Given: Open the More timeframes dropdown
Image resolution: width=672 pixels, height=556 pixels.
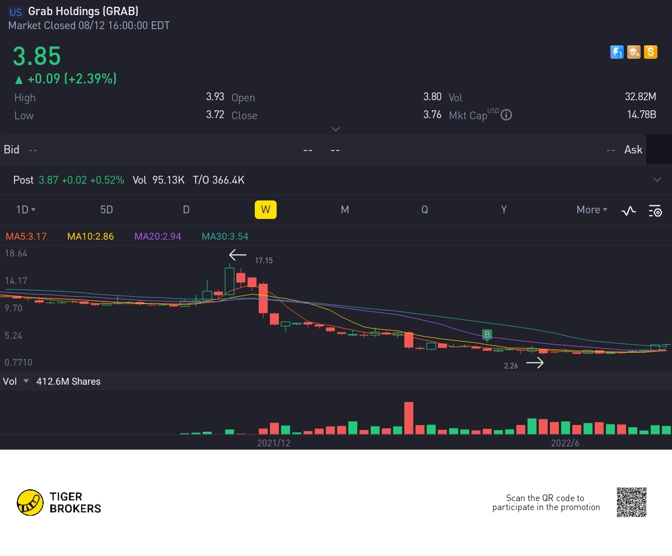Looking at the screenshot, I should 592,209.
